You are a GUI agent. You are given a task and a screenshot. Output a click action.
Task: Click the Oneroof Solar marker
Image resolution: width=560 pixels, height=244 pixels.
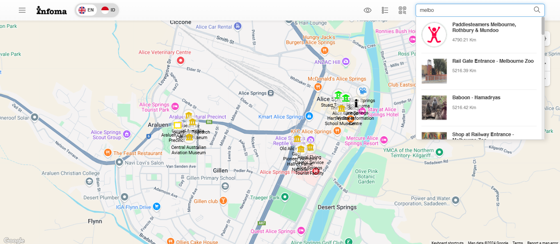click(x=35, y=118)
